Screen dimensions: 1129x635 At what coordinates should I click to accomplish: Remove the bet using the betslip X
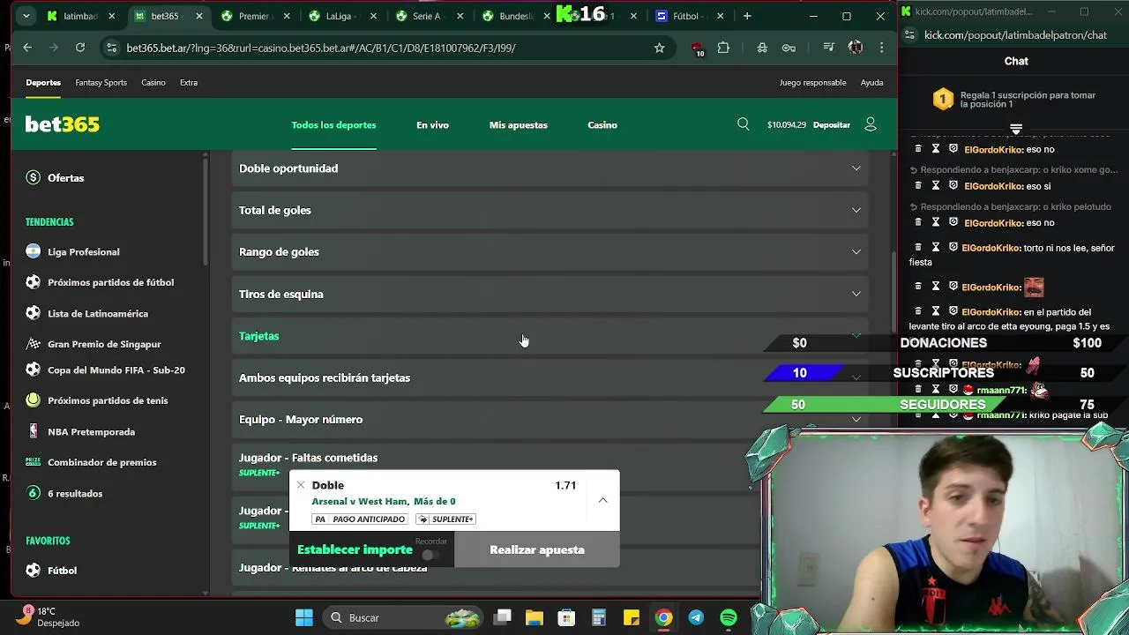click(301, 485)
